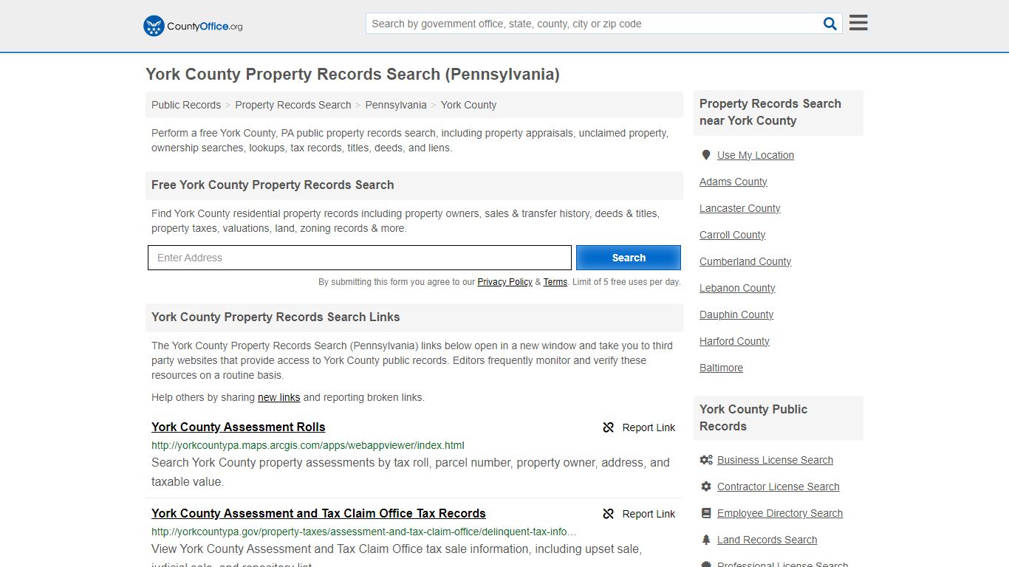Viewport: 1009px width, 567px height.
Task: Open the CountyOffice.org logo homepage
Action: coord(193,26)
